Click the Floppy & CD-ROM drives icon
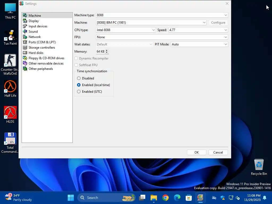Screen dimensions: 272x204 coord(25,58)
